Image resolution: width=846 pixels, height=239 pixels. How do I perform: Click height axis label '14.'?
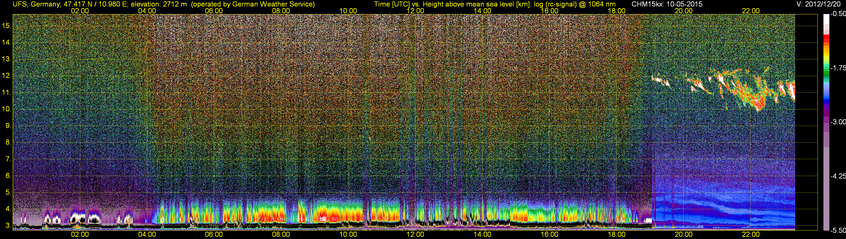coord(6,42)
